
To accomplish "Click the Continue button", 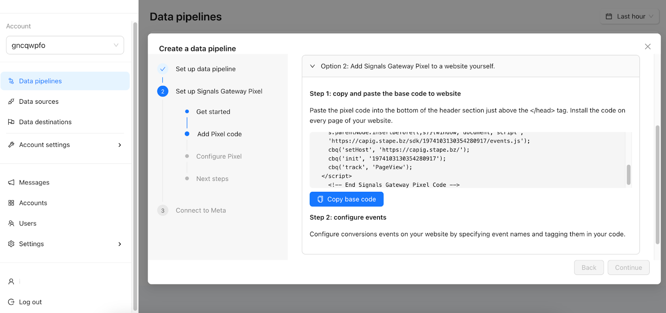I will pos(629,267).
